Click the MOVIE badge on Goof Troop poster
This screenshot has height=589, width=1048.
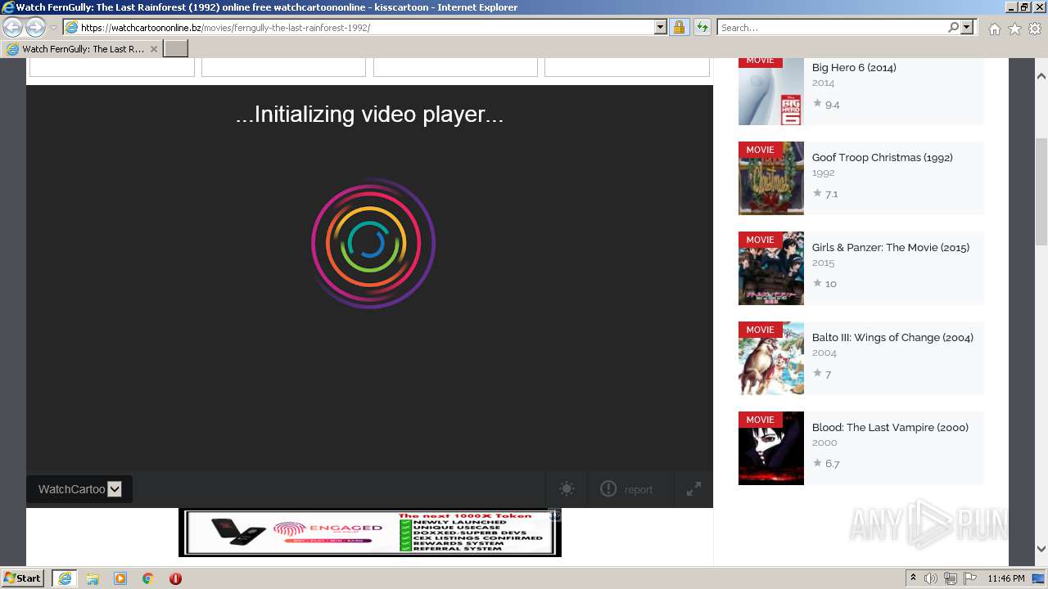point(761,150)
